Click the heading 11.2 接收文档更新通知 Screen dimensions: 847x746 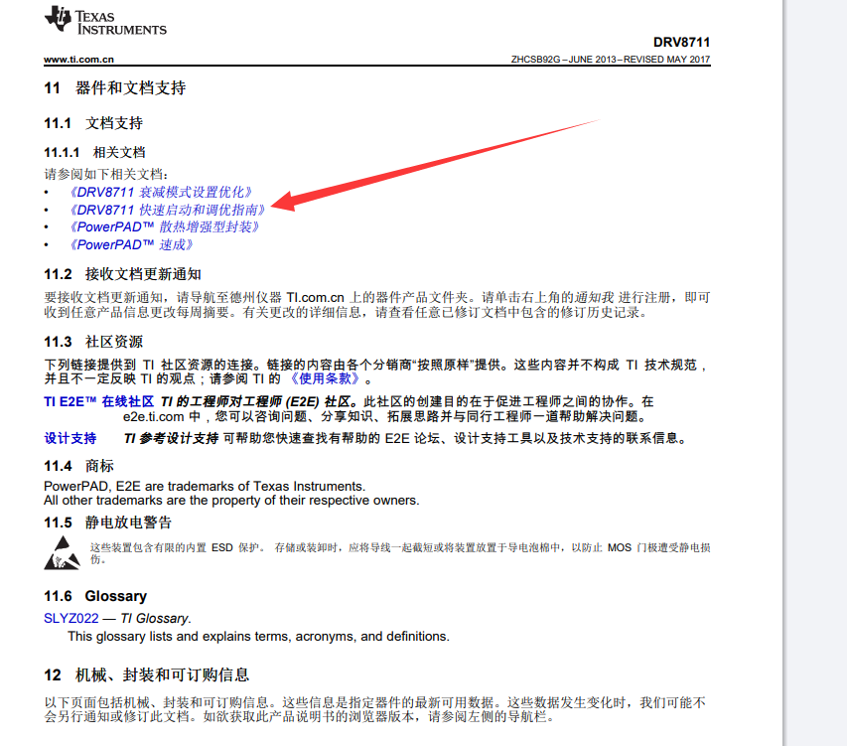(122, 274)
